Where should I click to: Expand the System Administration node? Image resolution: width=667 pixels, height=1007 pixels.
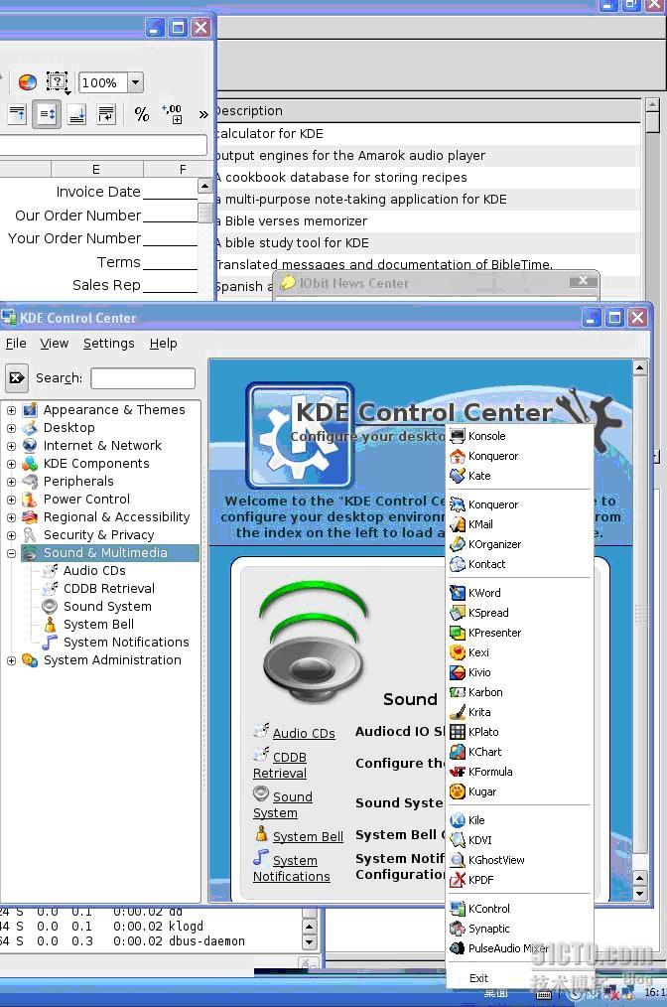(11, 660)
